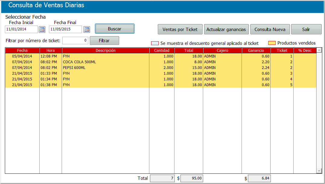Click FYH description in 12:08 PM row
This screenshot has width=325, height=184.
[x=106, y=56]
